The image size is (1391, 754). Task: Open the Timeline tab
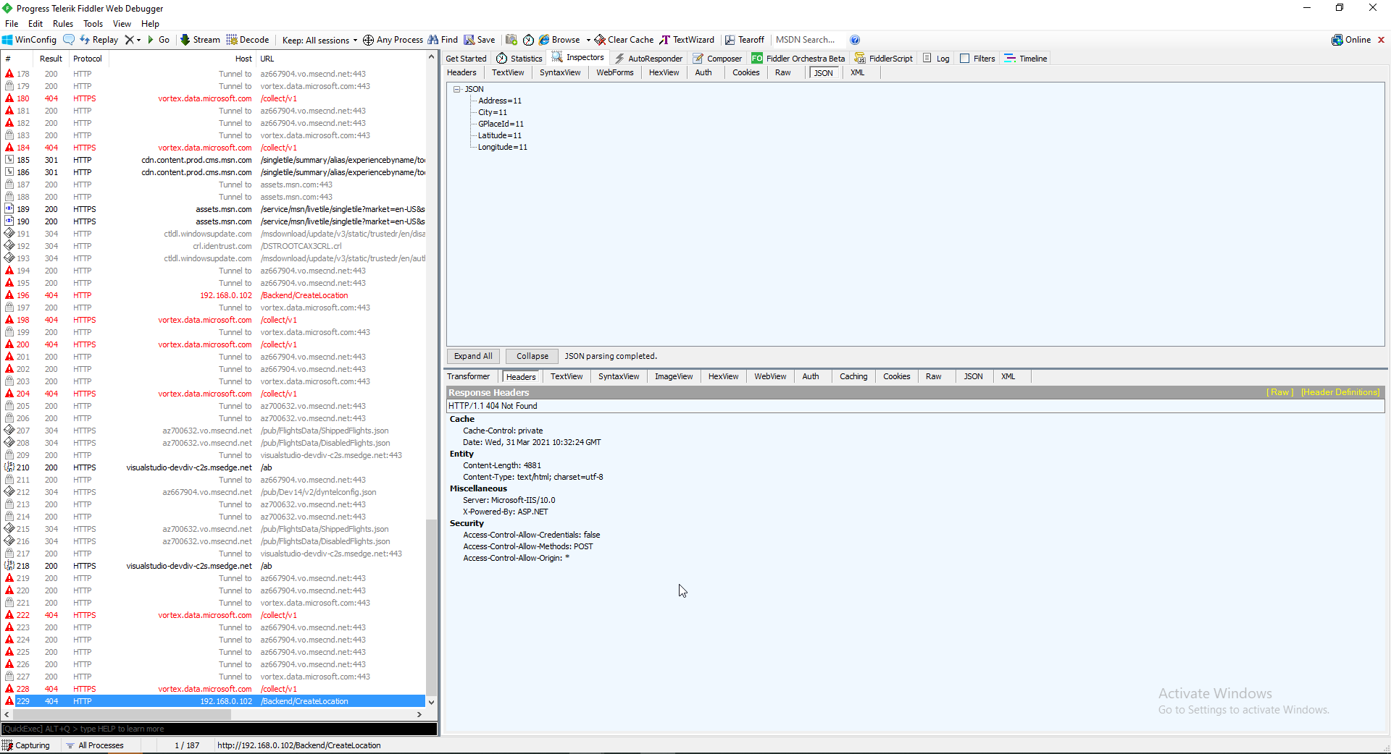[1026, 59]
